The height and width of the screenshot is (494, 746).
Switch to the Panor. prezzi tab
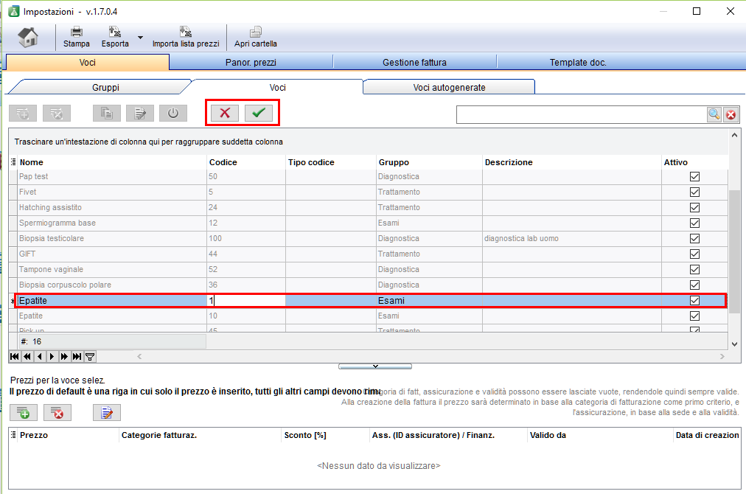point(251,63)
